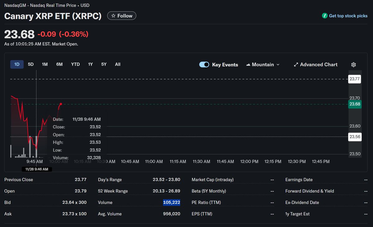The height and width of the screenshot is (227, 373).
Task: Click the highlighted Volume value 105,222
Action: point(172,202)
